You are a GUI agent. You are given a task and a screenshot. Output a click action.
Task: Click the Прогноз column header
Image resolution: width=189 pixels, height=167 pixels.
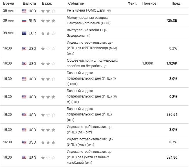(149, 3)
